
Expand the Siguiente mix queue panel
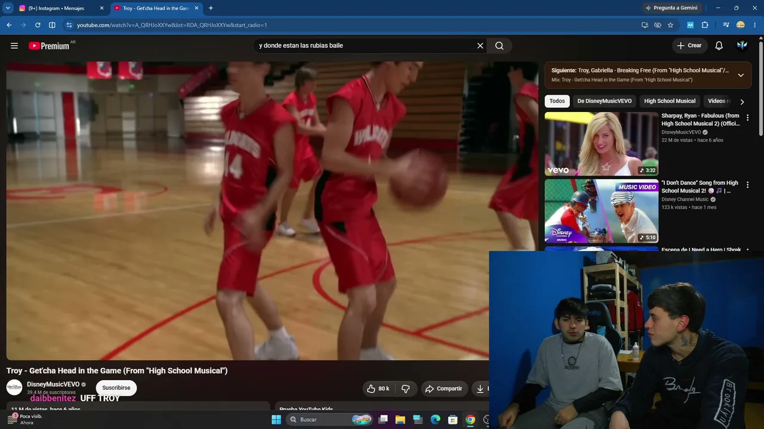click(x=741, y=75)
